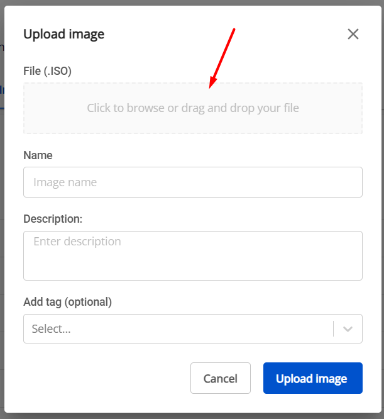Click the "Description:" field label
This screenshot has height=419, width=384.
click(x=53, y=219)
